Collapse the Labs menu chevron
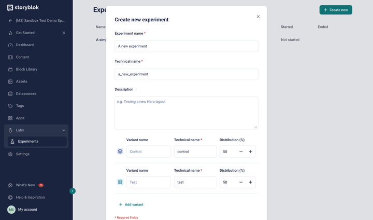373x220 pixels. pos(64,130)
